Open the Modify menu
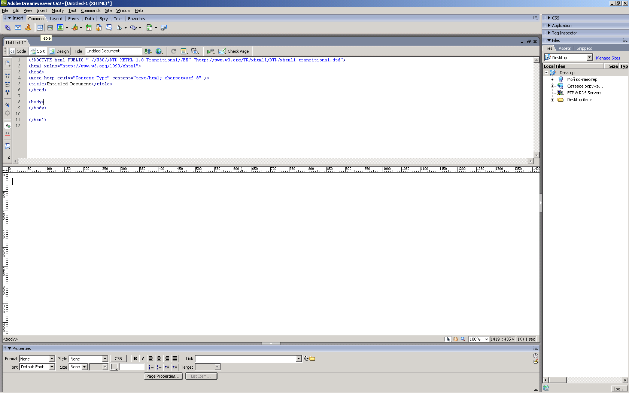 point(58,10)
